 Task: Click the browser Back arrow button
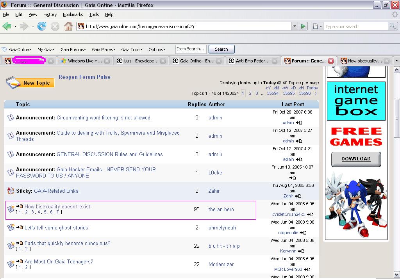pyautogui.click(x=7, y=27)
